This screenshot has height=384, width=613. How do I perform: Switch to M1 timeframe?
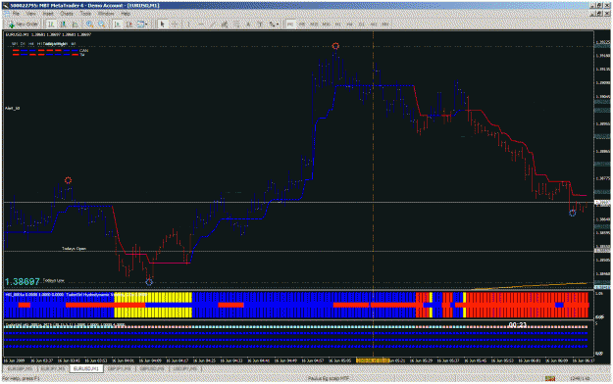pyautogui.click(x=290, y=24)
